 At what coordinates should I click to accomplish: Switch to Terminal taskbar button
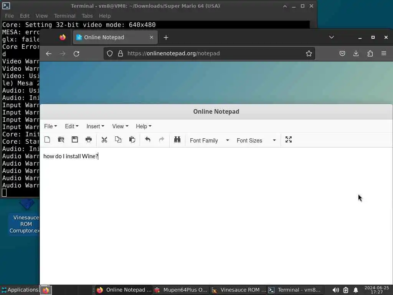295,290
